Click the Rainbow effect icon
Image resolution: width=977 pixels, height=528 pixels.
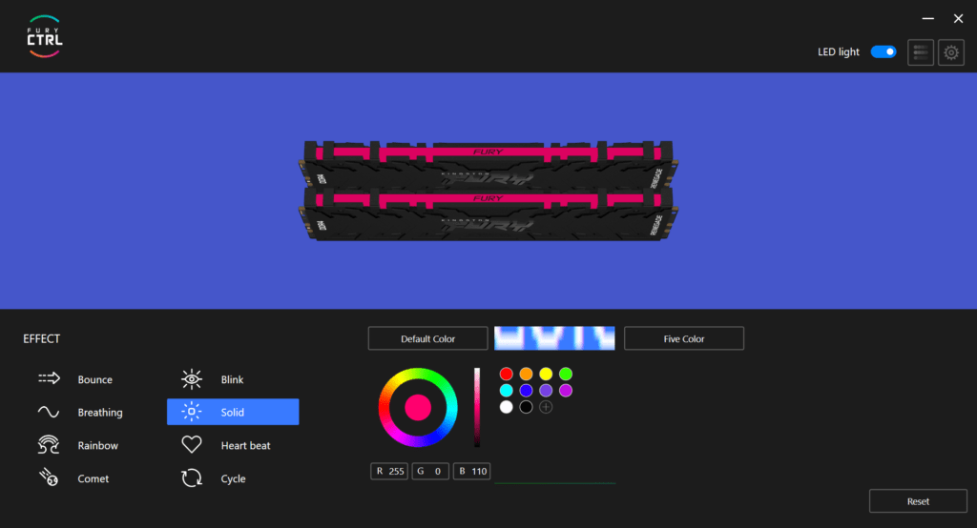[x=49, y=445]
